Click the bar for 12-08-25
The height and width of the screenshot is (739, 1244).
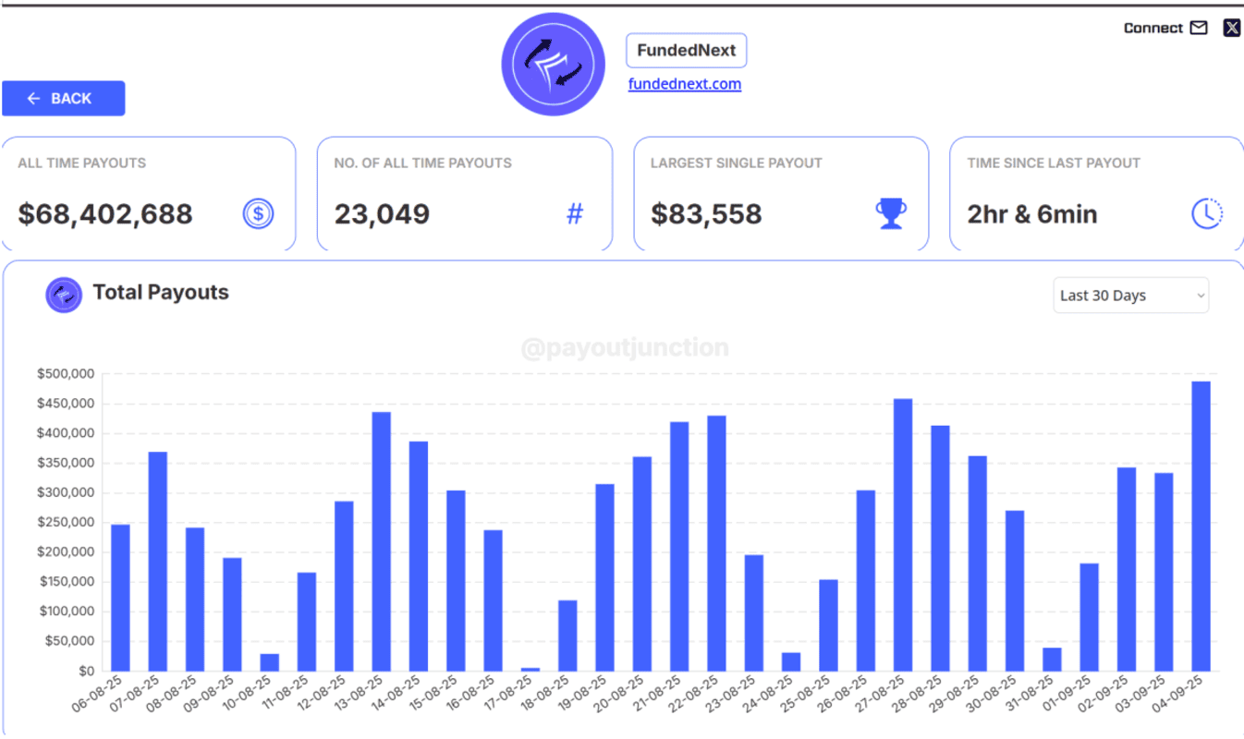tap(344, 587)
